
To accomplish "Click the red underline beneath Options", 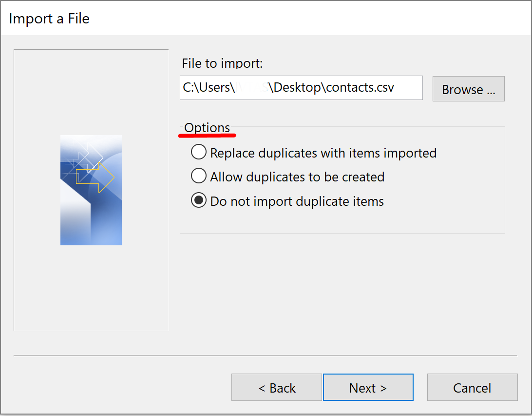I will pyautogui.click(x=207, y=136).
